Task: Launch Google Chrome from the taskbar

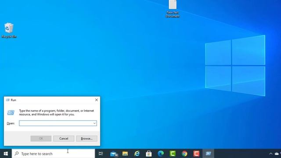Action: coord(184,154)
